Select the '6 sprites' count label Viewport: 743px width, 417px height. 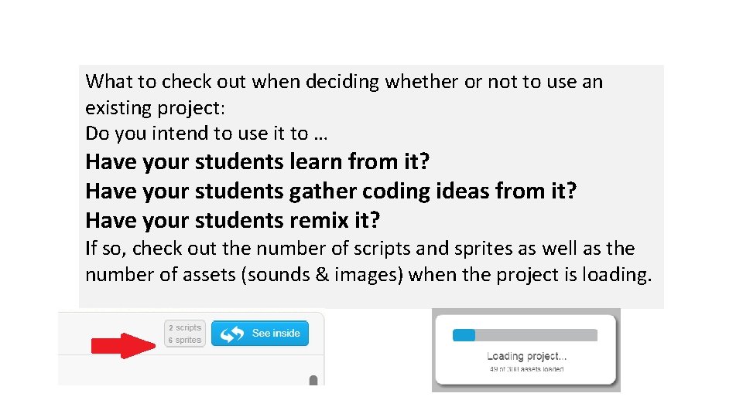pyautogui.click(x=185, y=340)
